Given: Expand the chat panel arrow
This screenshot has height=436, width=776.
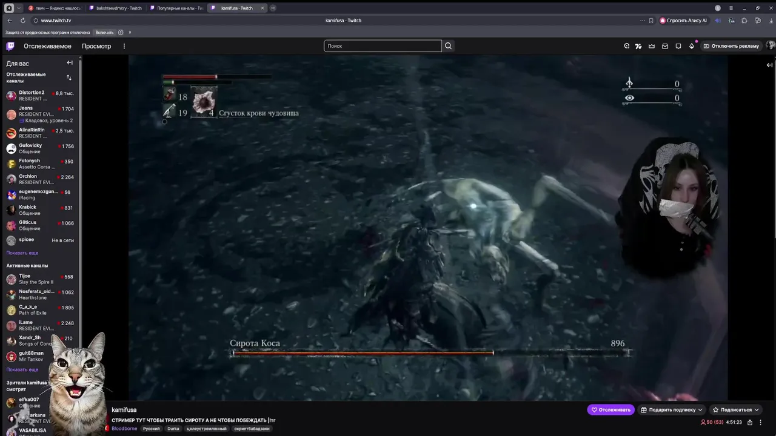Looking at the screenshot, I should [x=769, y=65].
